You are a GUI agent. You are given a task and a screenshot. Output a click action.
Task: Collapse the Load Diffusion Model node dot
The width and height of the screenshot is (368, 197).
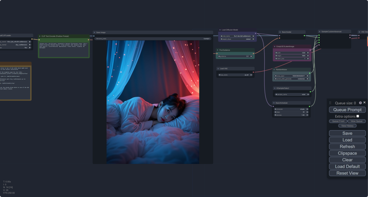[x=220, y=30]
